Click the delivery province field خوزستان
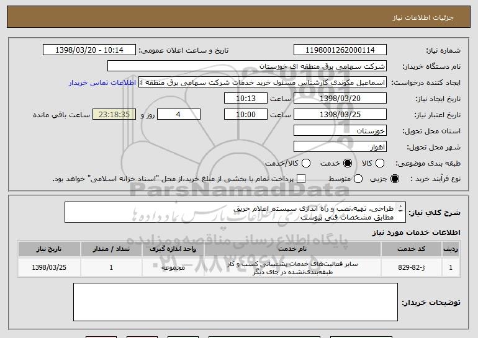Screen dimensions: 478x338 [339, 131]
